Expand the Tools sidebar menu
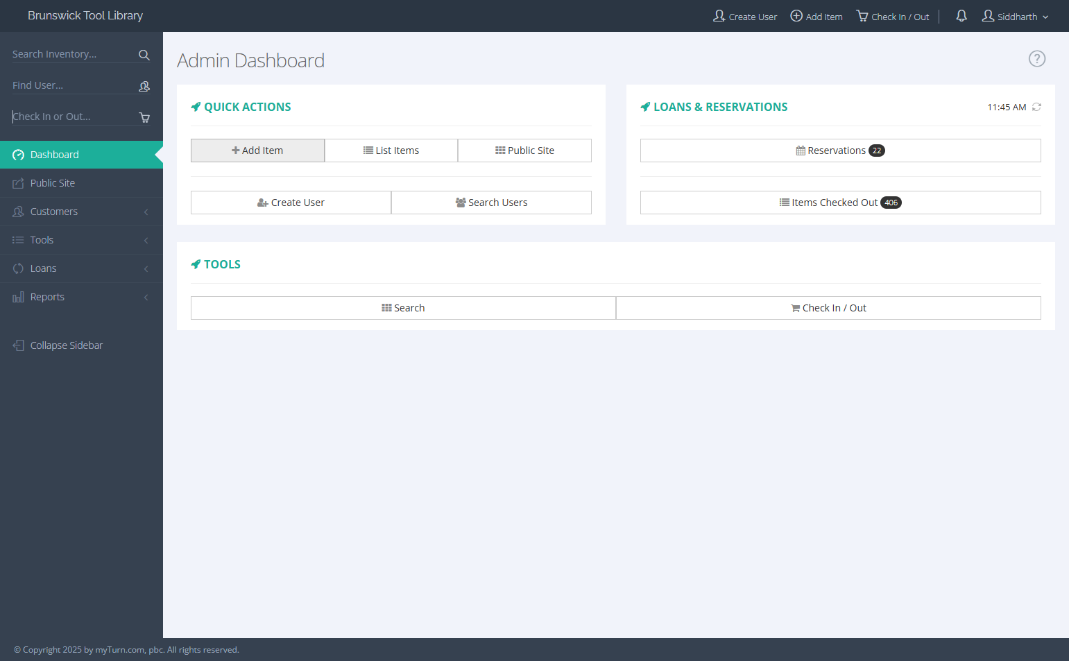Screen dimensions: 1069x661 click(81, 240)
